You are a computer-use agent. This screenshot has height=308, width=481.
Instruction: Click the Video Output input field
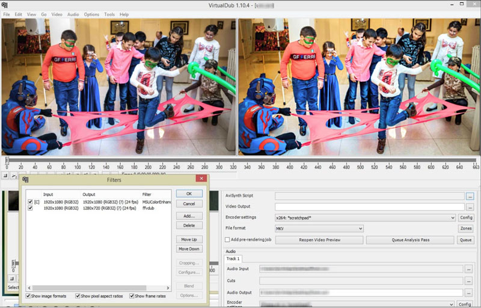pos(370,207)
